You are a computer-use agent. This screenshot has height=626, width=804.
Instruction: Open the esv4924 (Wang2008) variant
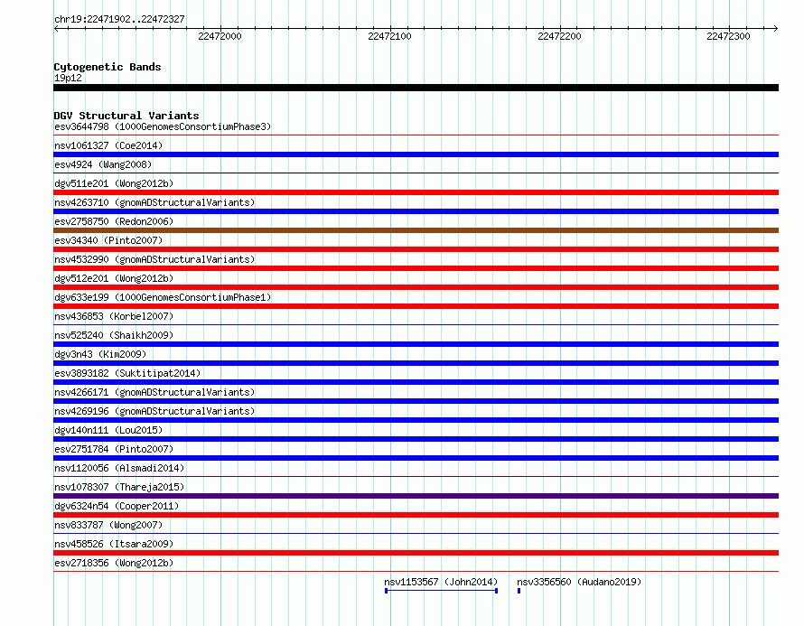point(103,164)
